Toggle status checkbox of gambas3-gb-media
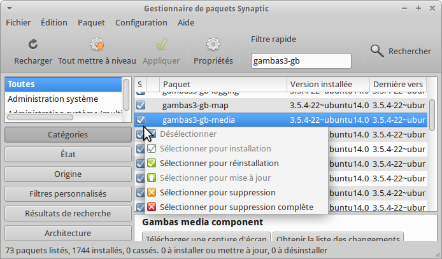 click(x=141, y=120)
